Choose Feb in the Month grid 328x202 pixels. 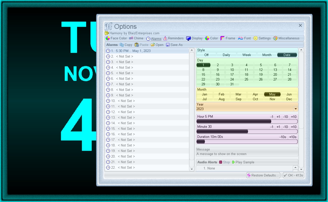coord(222,94)
